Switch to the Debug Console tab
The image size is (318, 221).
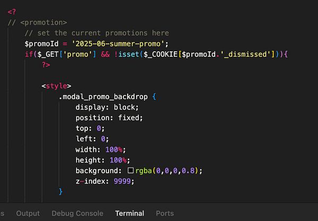77,213
